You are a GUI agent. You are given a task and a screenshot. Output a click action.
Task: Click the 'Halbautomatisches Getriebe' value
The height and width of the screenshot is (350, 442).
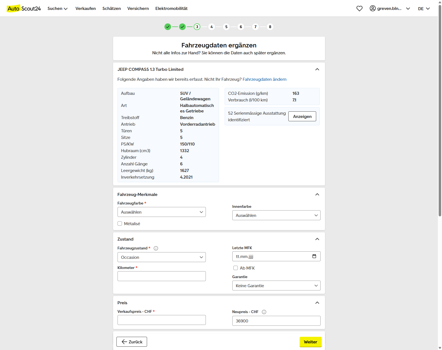[x=197, y=108]
